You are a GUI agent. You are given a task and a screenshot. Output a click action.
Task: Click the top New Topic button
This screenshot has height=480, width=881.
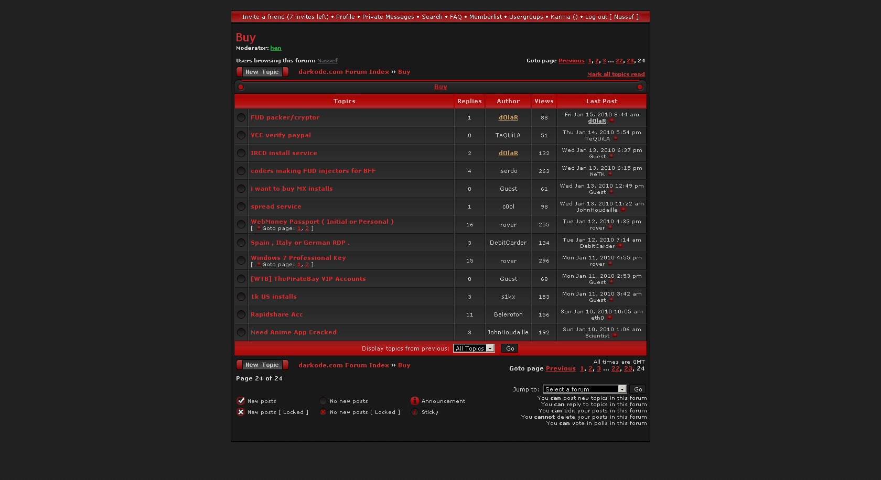262,72
